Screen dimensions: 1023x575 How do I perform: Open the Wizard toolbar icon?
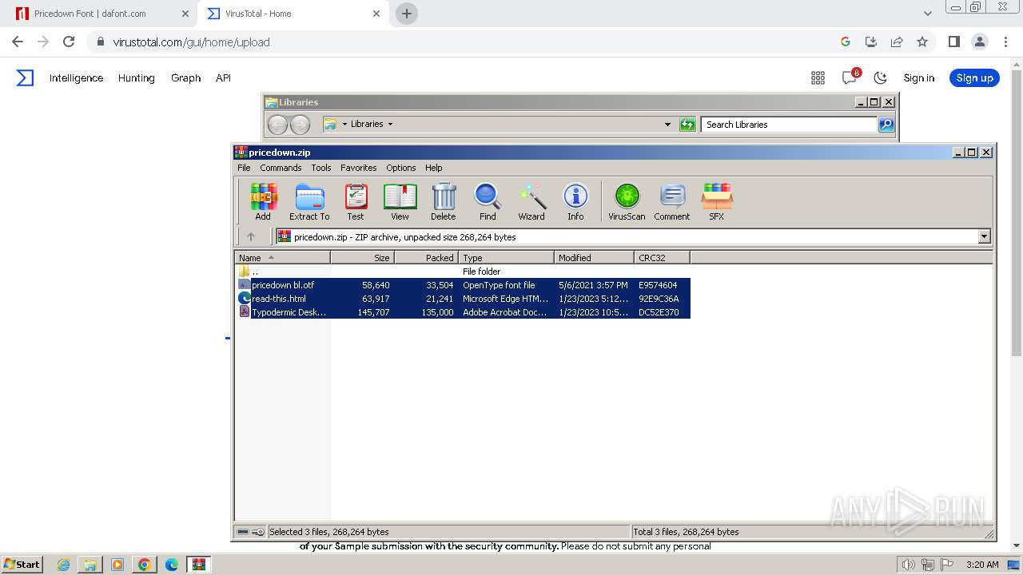(531, 202)
